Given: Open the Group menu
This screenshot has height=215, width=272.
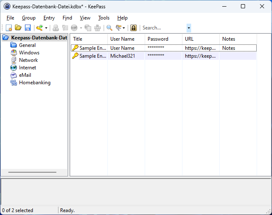Looking at the screenshot, I should point(29,18).
